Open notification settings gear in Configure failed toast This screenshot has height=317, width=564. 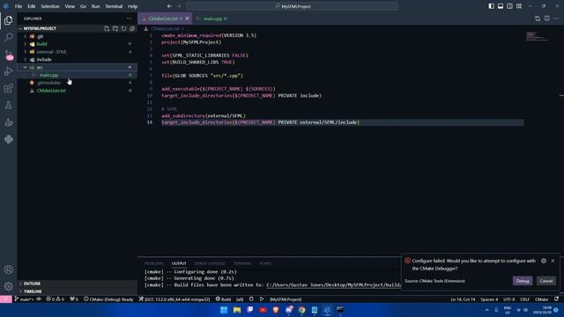pos(544,261)
